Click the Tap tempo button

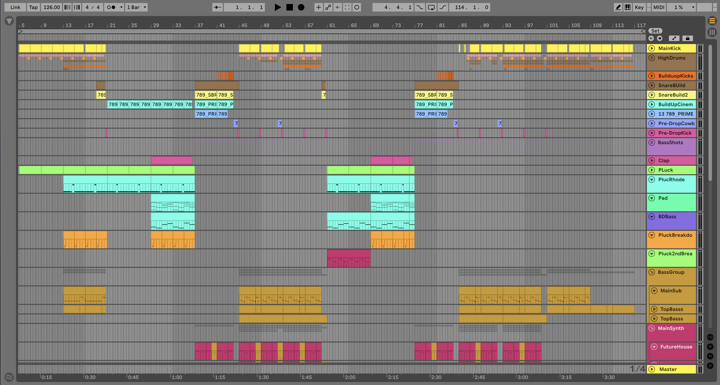pyautogui.click(x=33, y=7)
